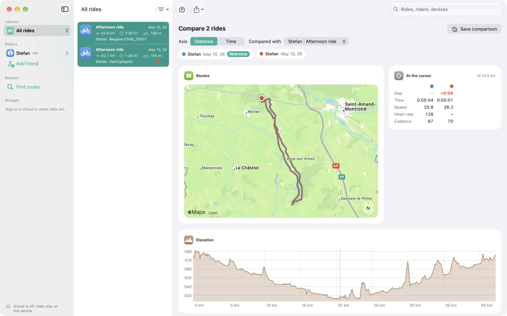Open the share menu in toolbar
This screenshot has height=316, width=507.
[x=199, y=9]
